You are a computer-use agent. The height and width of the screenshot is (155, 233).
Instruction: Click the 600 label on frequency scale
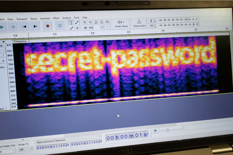[11, 73]
